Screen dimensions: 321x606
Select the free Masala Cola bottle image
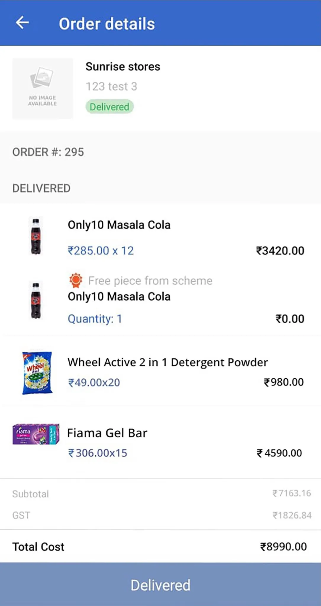point(36,300)
